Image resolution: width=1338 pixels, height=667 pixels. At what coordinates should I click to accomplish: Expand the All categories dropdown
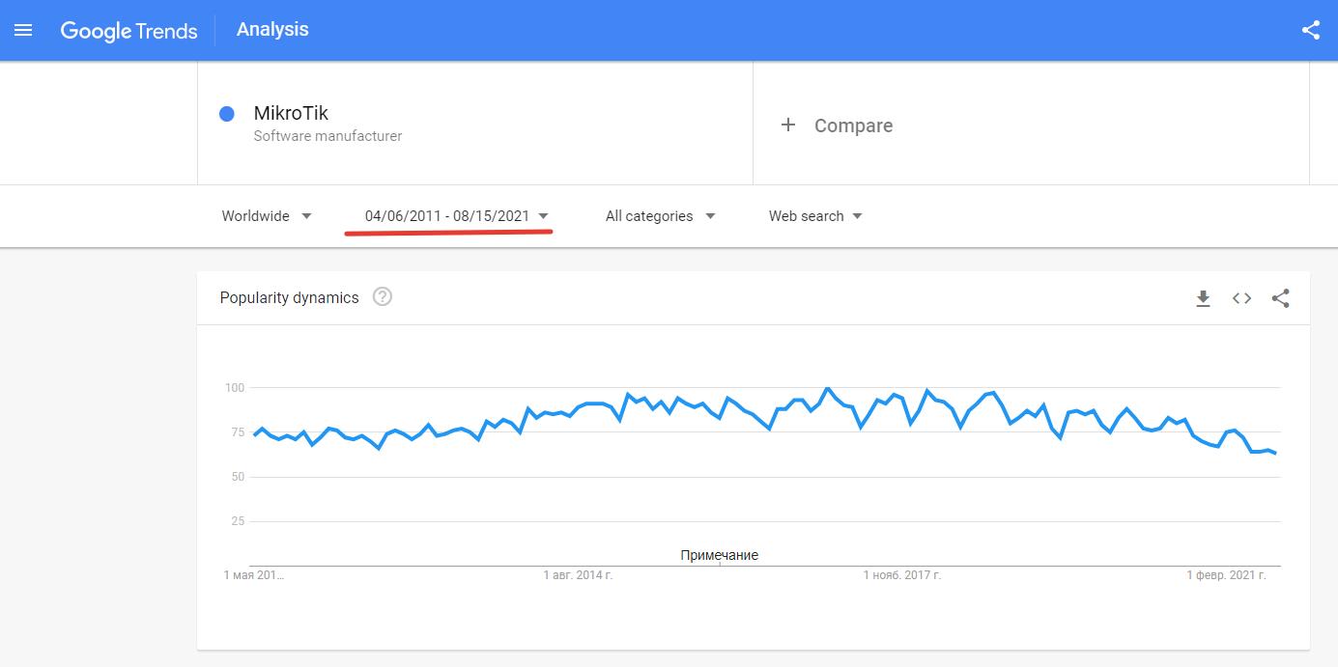pos(660,216)
